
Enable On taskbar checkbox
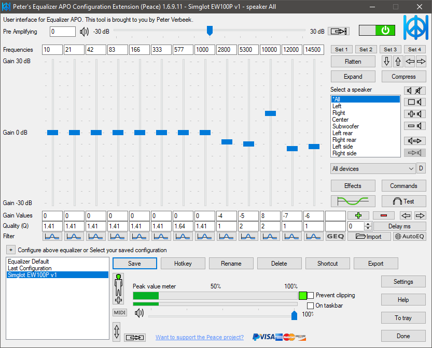pos(311,306)
